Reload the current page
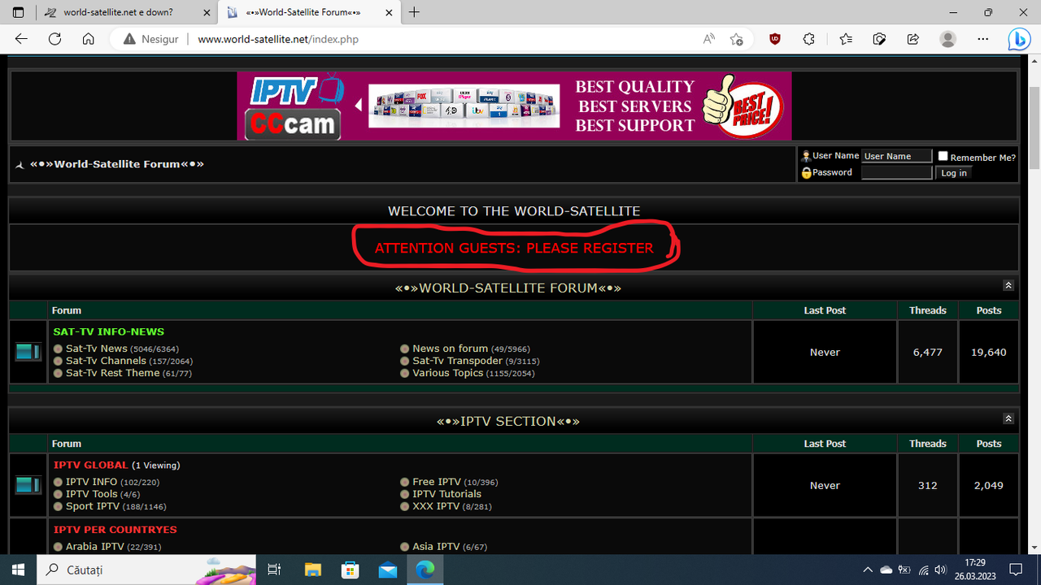 (x=54, y=39)
